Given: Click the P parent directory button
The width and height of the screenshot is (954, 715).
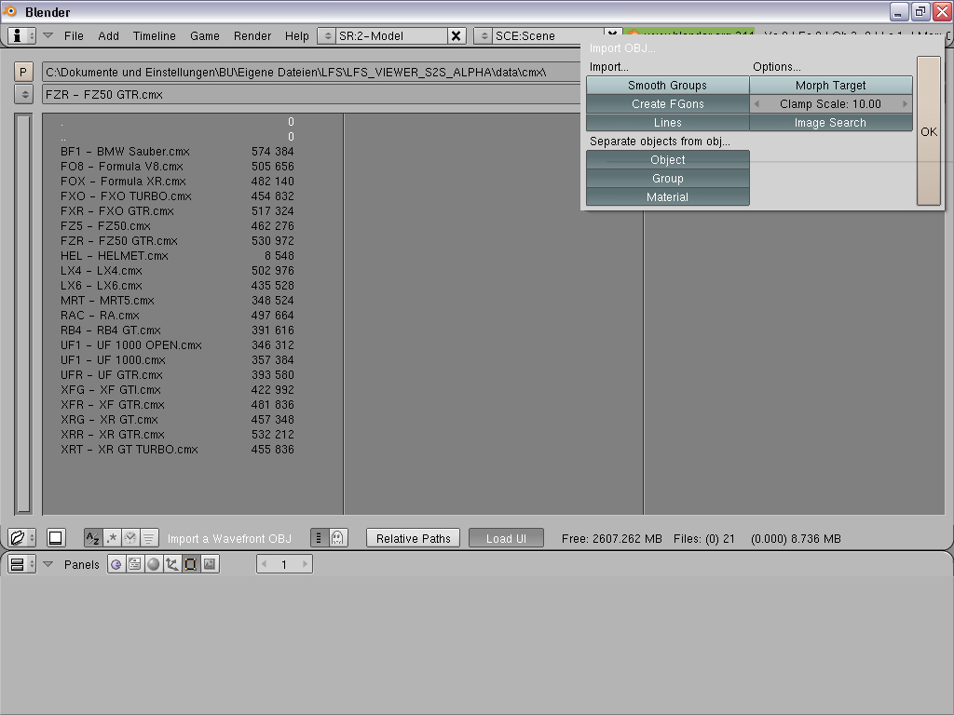Looking at the screenshot, I should 23,73.
